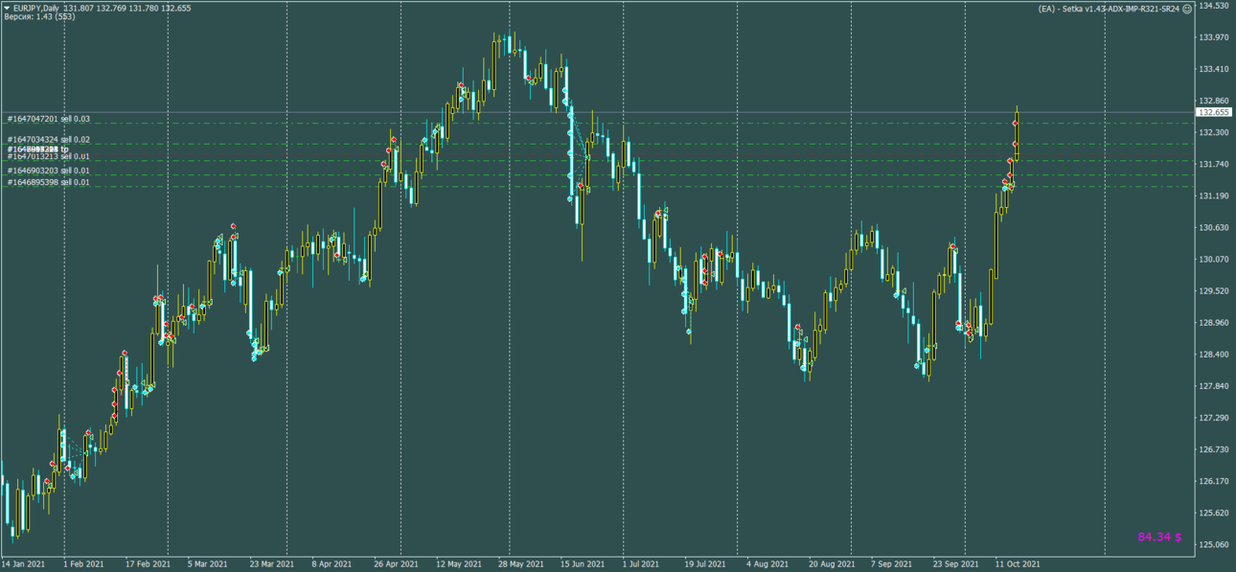This screenshot has height=572, width=1236.
Task: Click the EURJPY,Daily dropdown triangle
Action: (x=8, y=8)
